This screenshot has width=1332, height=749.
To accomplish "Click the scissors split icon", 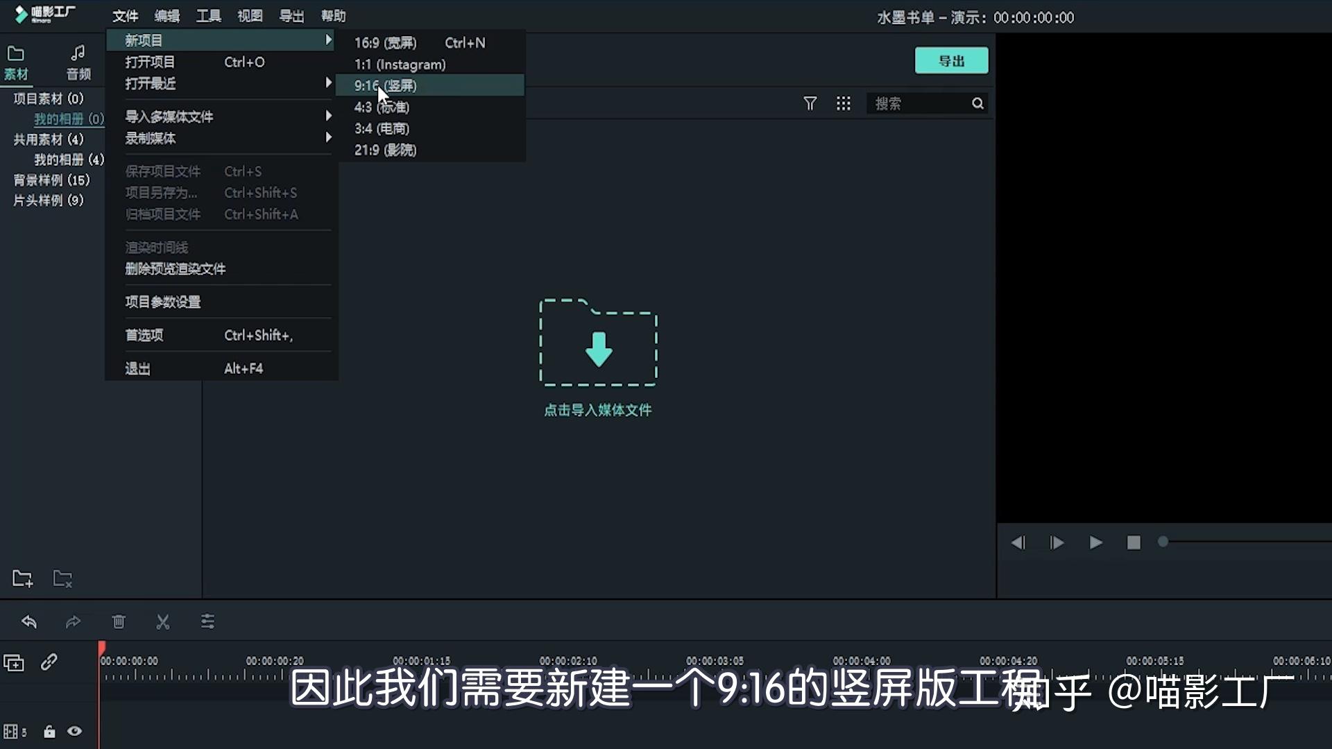I will 163,621.
